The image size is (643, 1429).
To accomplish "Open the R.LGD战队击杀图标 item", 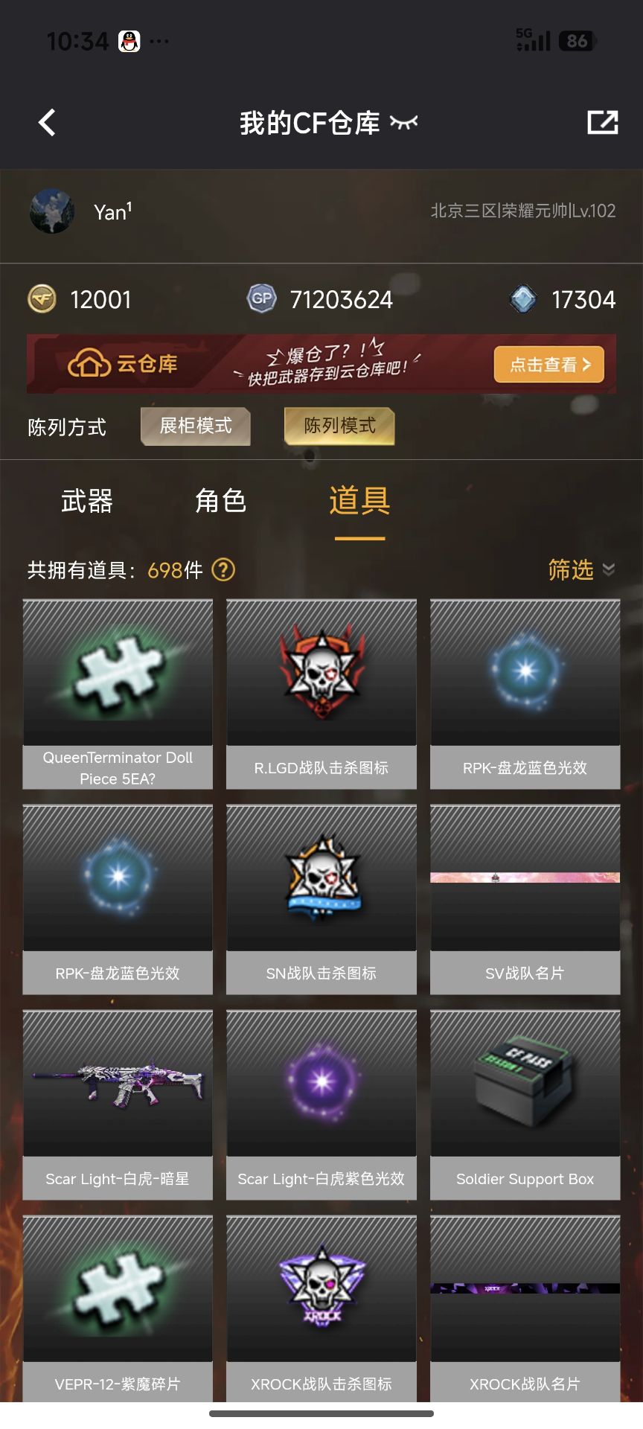I will (321, 694).
